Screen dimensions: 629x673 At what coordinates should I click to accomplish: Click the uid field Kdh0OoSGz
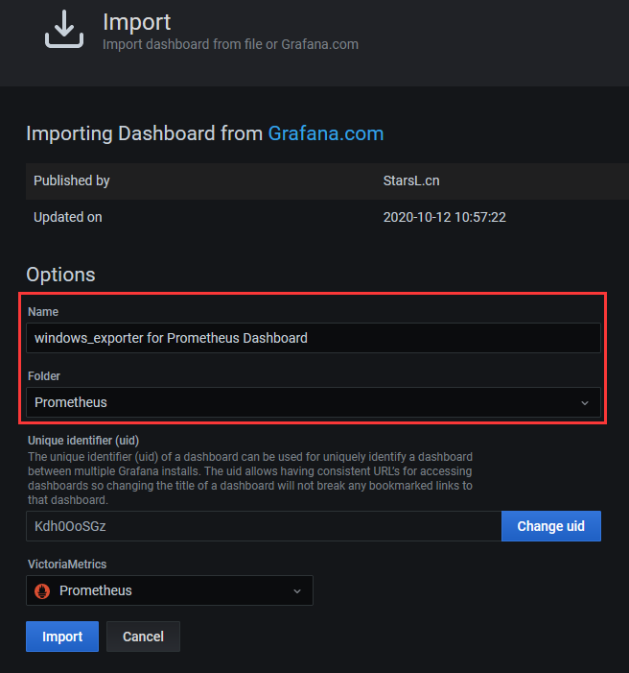(x=264, y=526)
